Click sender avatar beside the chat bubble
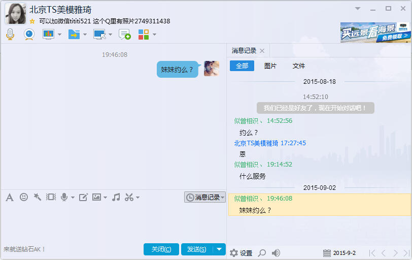Screen dimensions: 412x260 tap(212, 69)
